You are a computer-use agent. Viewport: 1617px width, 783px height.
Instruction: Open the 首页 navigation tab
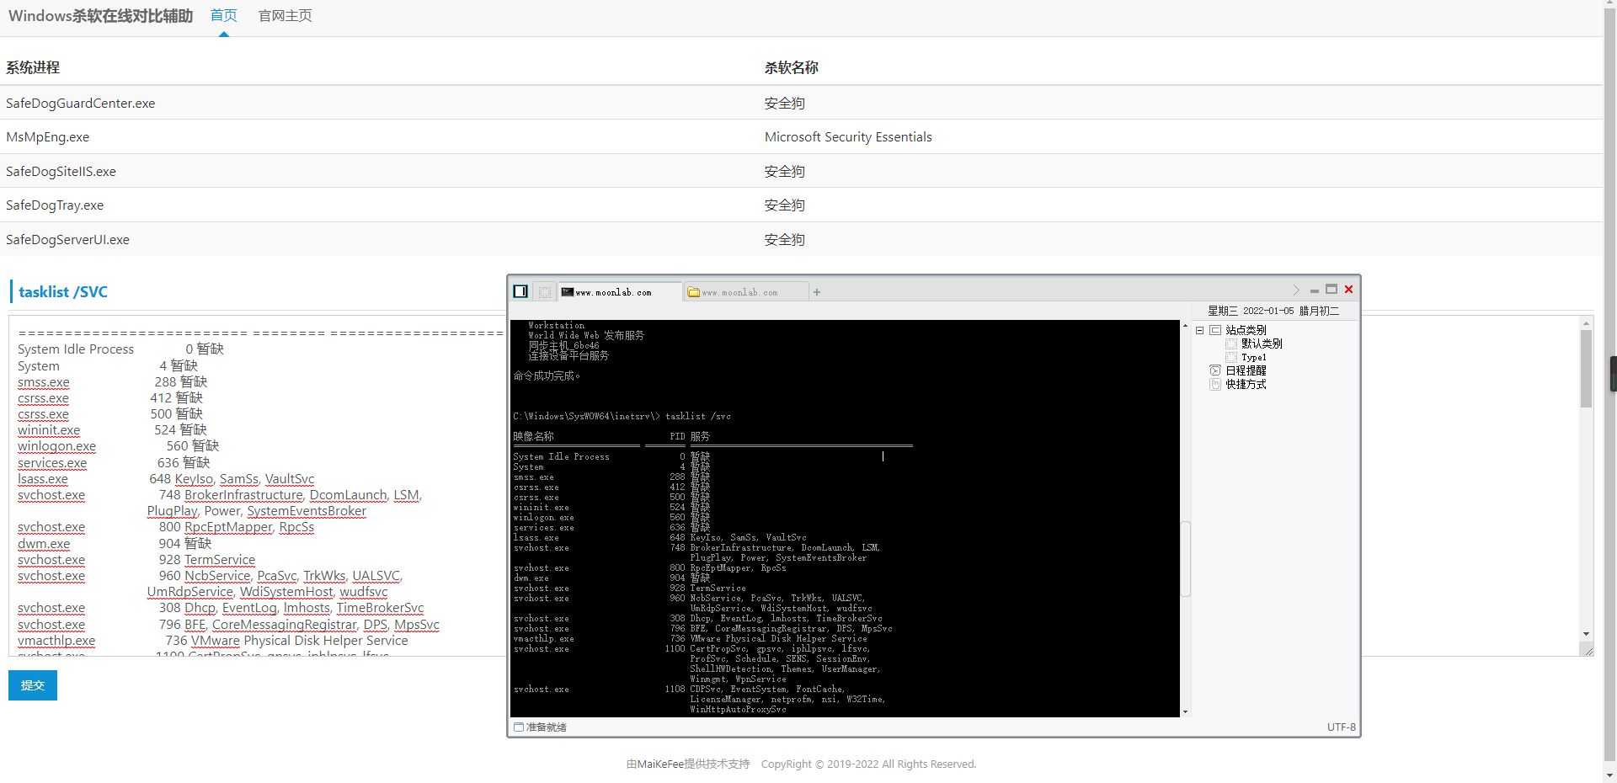[224, 15]
